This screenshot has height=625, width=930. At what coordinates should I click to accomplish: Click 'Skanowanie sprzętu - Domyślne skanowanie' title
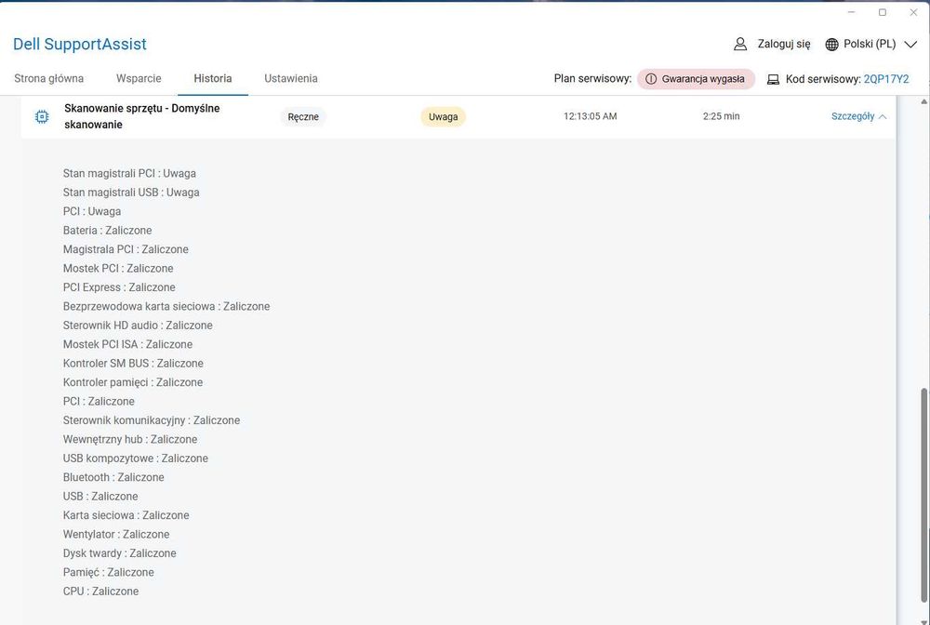141,116
